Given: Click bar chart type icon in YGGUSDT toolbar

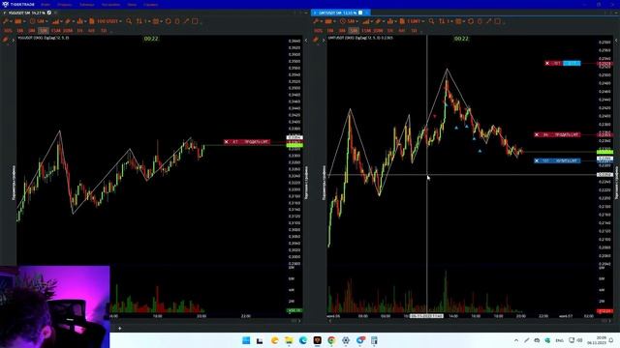Looking at the screenshot, I should tap(56, 21).
